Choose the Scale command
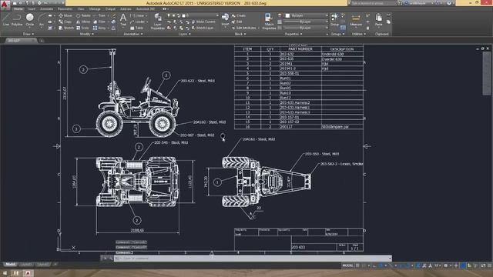The image size is (493, 277). coord(82,28)
